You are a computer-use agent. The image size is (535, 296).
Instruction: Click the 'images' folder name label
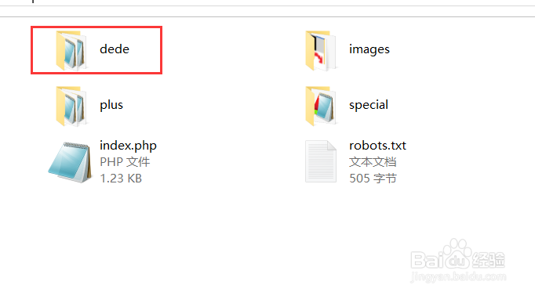tap(369, 49)
